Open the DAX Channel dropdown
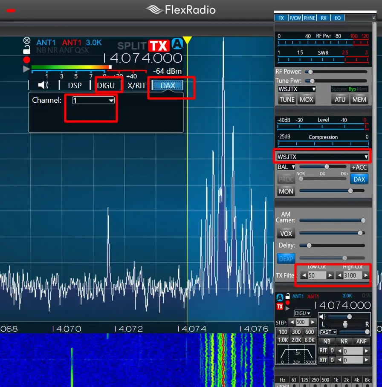Viewport: 382px width, 387px height. [x=93, y=100]
